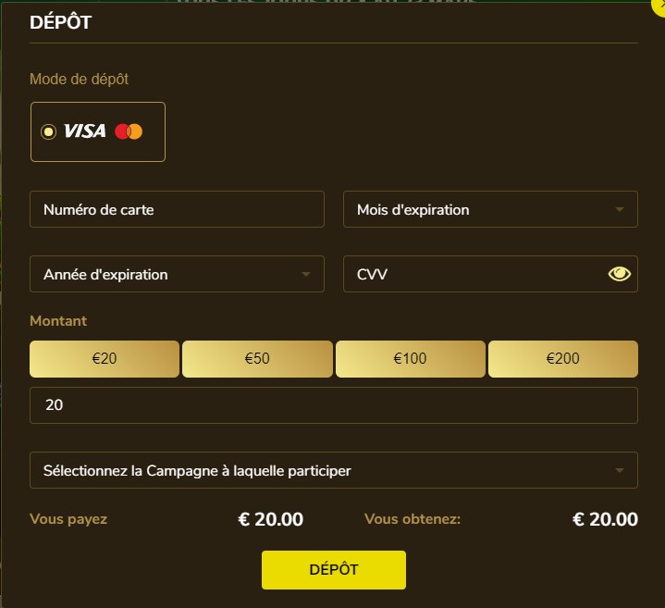Image resolution: width=665 pixels, height=608 pixels.
Task: Choose the €50 amount preset
Action: (x=257, y=359)
